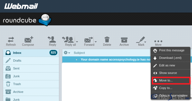Click the Reply toolbar button
Image resolution: width=192 pixels, height=101 pixels.
tap(53, 41)
